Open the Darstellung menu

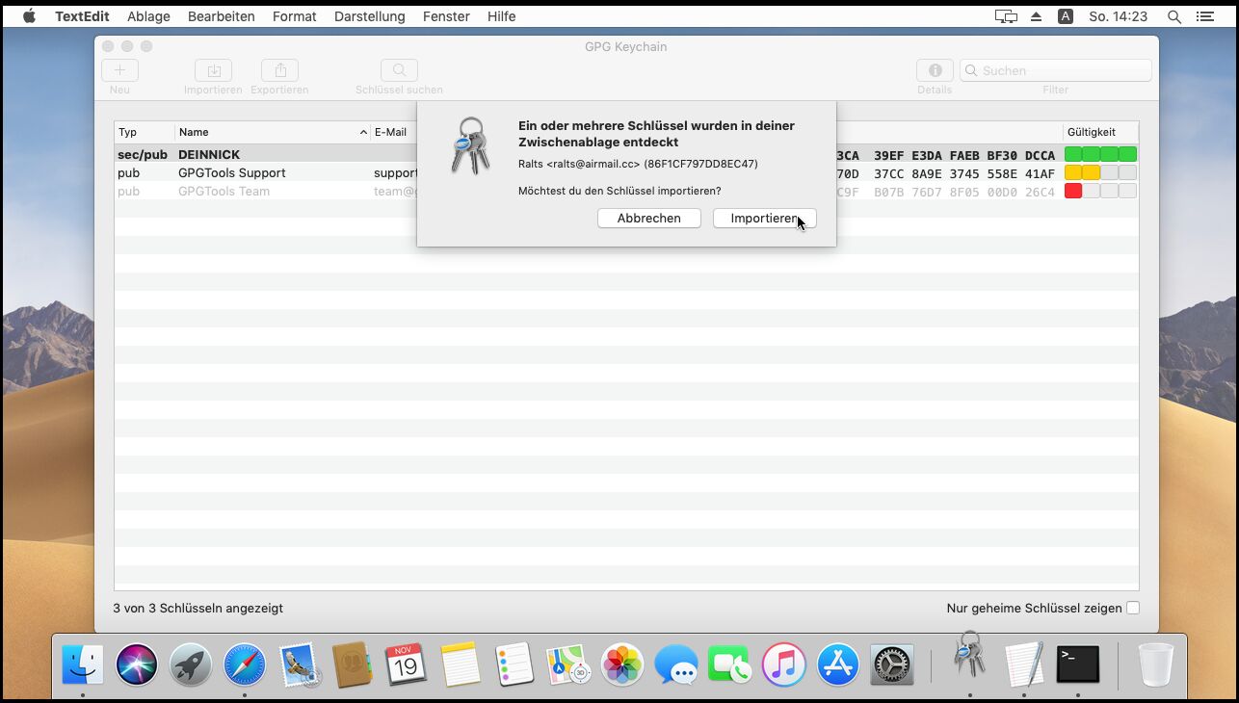(x=369, y=16)
